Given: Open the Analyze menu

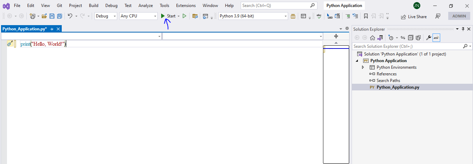Looking at the screenshot, I should click(145, 6).
